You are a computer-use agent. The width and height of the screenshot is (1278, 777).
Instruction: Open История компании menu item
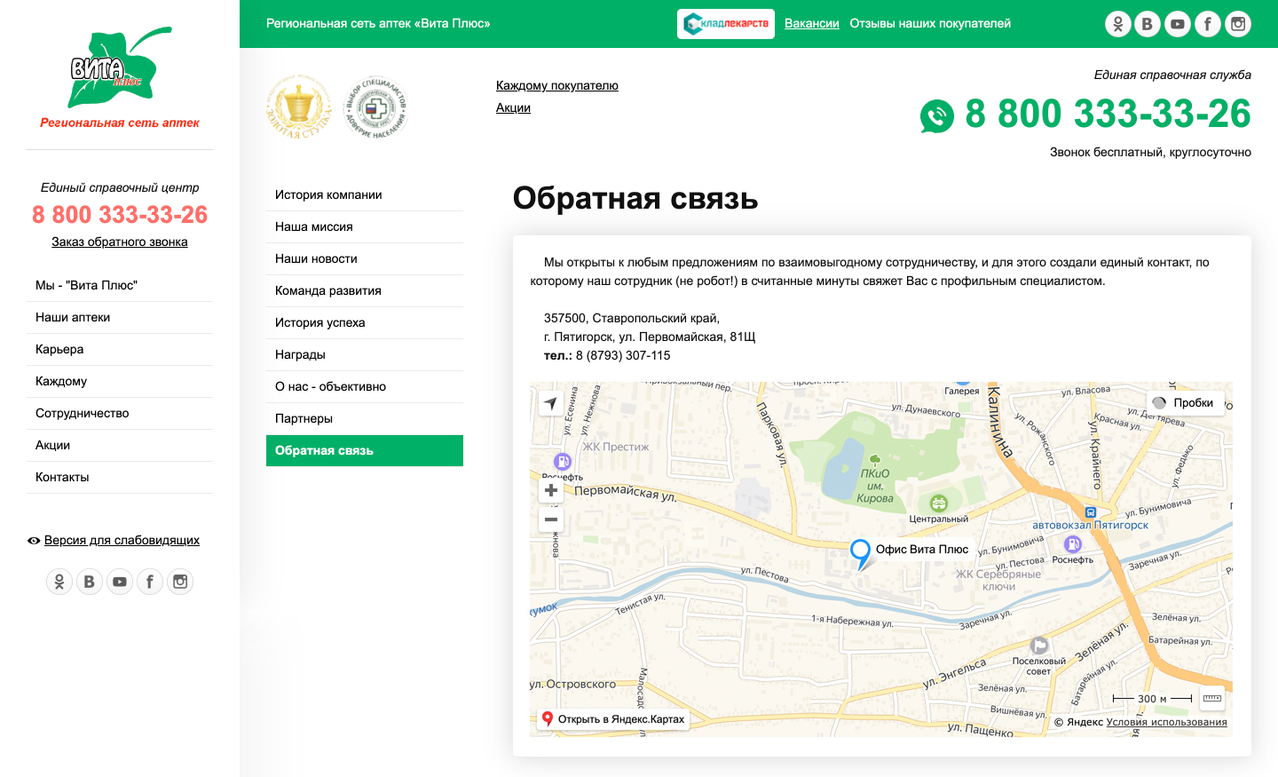click(x=365, y=195)
